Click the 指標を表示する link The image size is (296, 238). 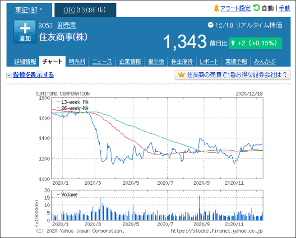pos(33,75)
